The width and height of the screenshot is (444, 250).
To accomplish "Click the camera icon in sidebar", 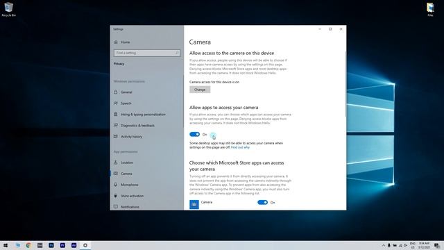I will tap(116, 174).
